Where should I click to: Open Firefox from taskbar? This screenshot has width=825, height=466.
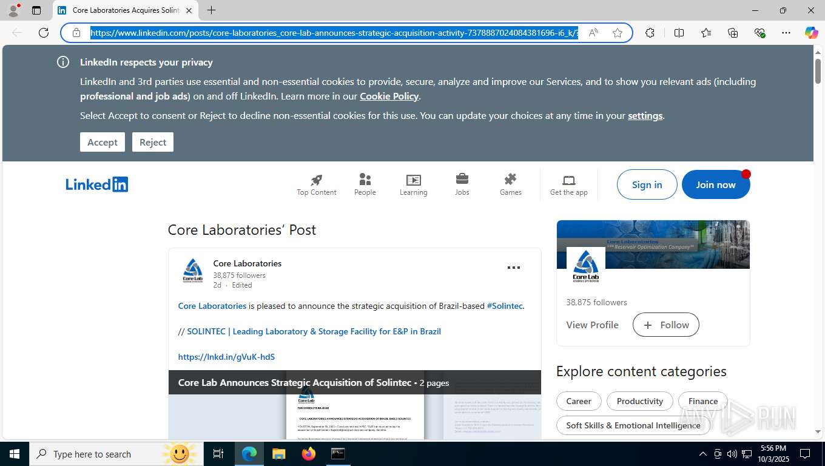click(x=309, y=454)
